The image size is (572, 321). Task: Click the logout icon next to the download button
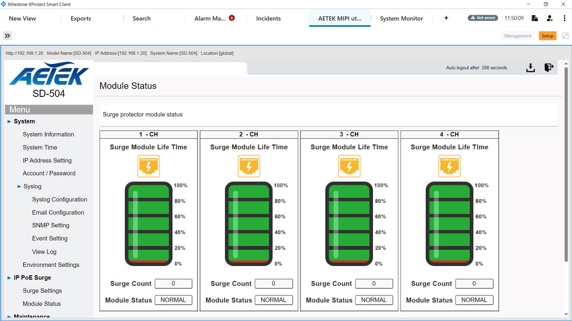549,67
